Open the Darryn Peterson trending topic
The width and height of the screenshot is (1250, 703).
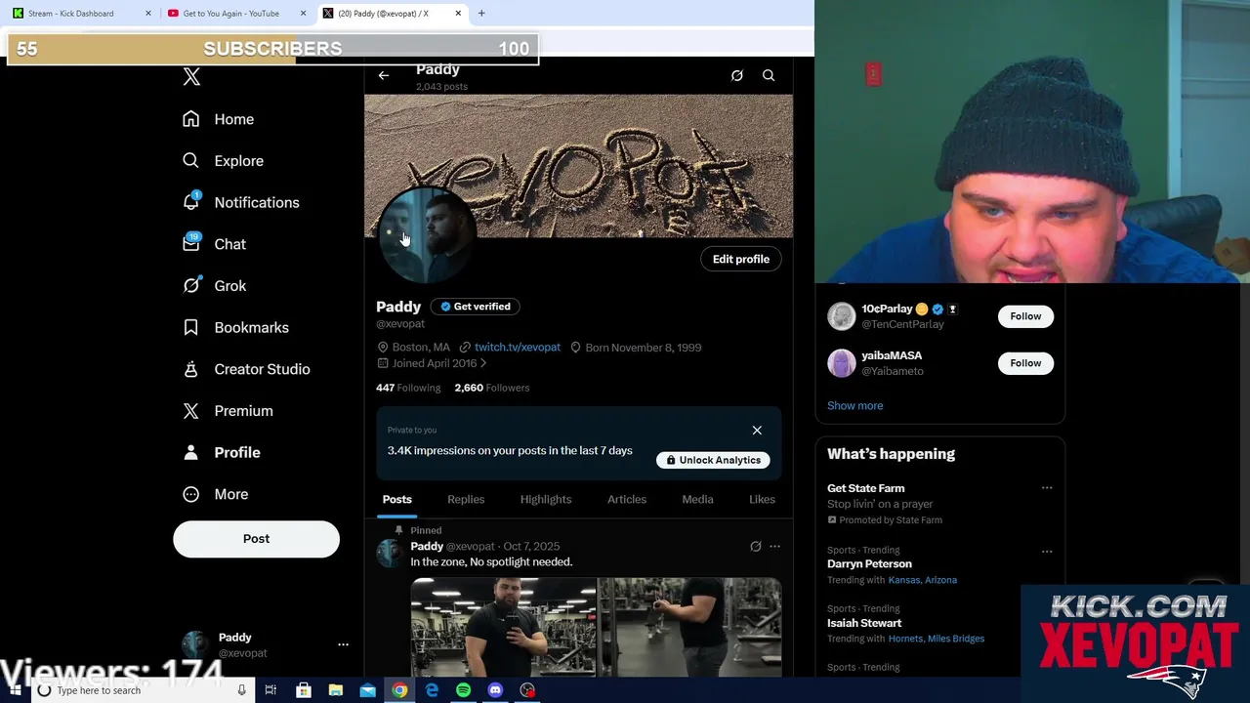point(869,564)
